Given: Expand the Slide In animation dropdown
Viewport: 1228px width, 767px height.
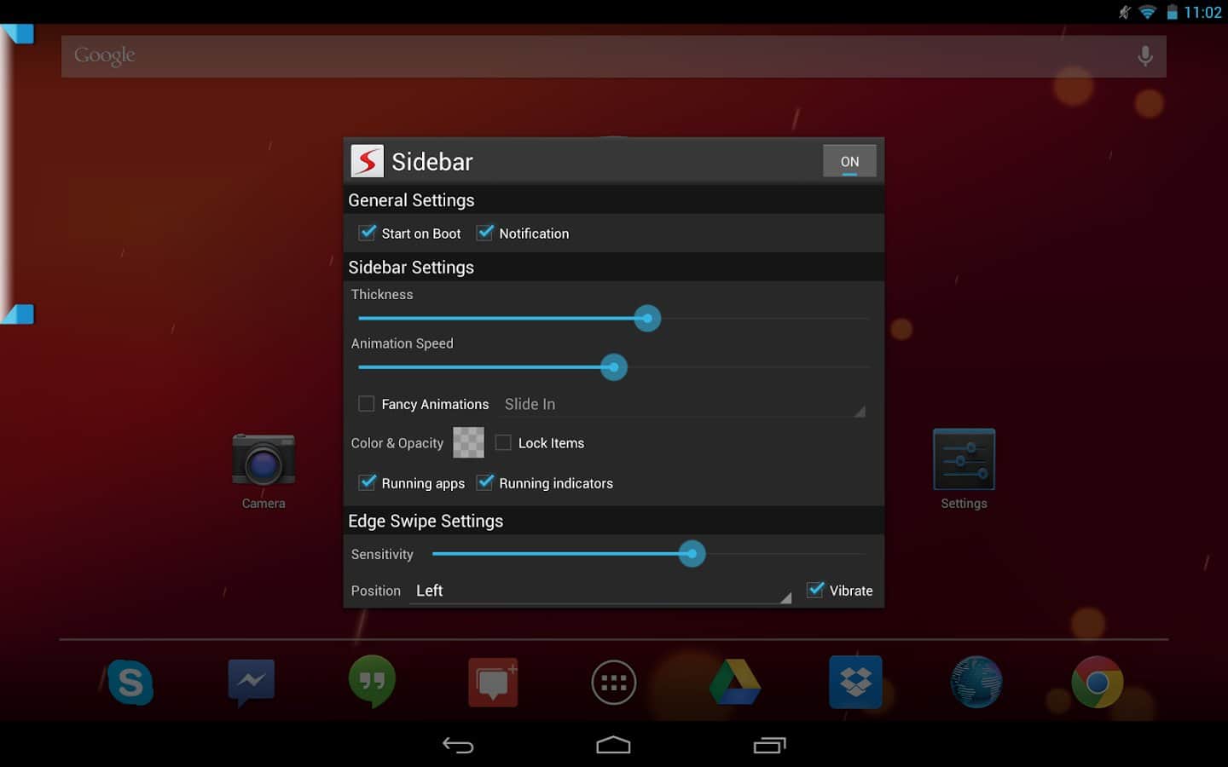Looking at the screenshot, I should tap(682, 405).
